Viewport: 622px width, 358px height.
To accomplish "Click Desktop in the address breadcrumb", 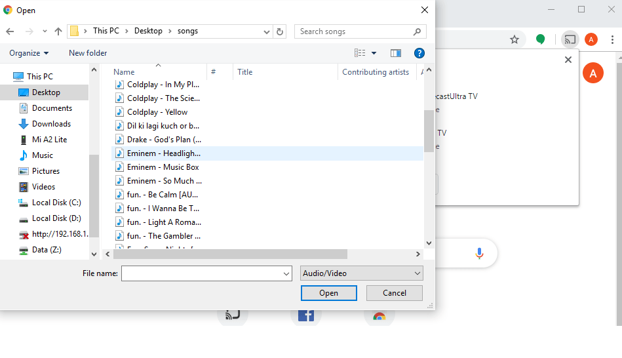I will [x=148, y=31].
